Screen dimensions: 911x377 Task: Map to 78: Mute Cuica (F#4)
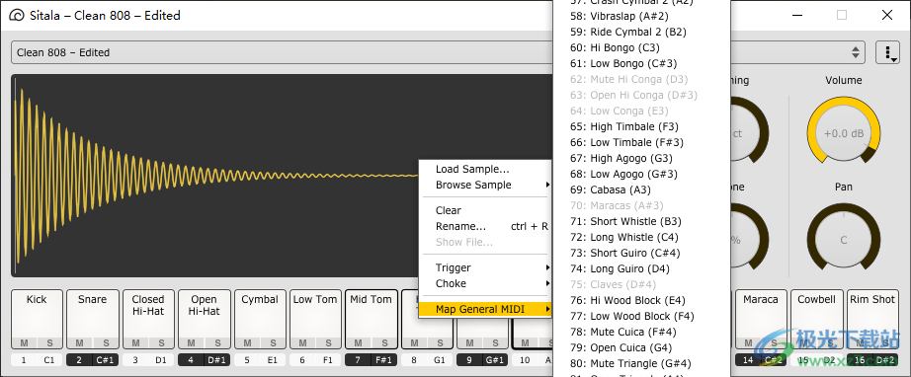click(x=641, y=332)
